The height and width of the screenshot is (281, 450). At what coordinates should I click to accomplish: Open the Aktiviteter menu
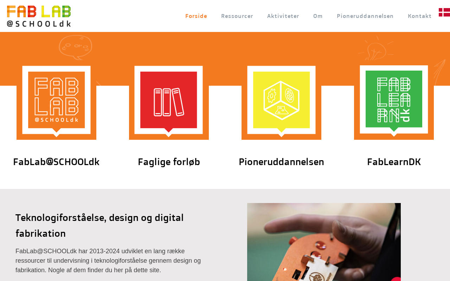[283, 16]
